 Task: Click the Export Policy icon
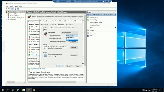88,20
